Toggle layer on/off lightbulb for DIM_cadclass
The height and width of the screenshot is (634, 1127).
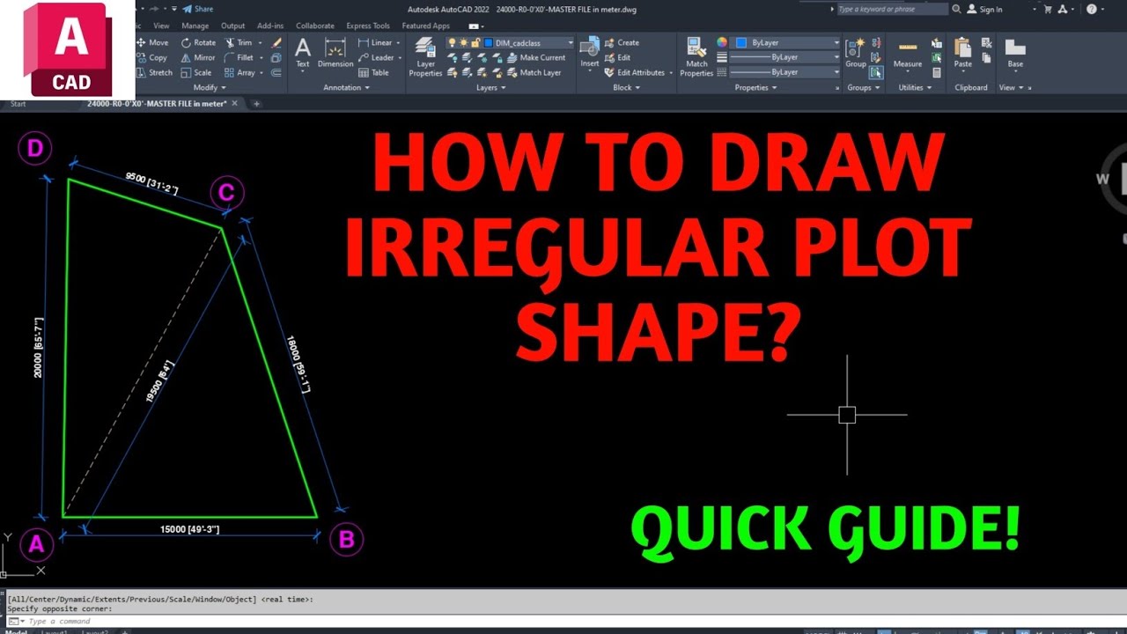pyautogui.click(x=452, y=42)
